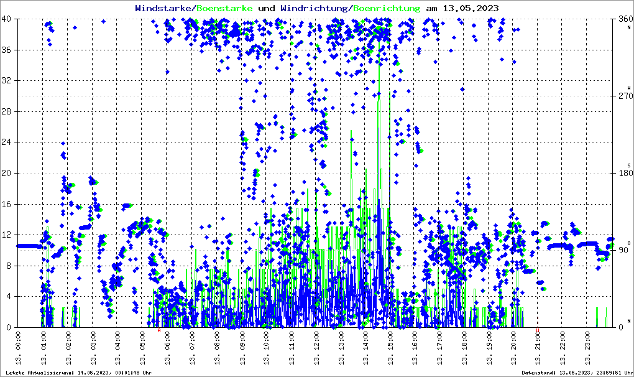Viewport: 634px width, 377px height.
Task: Click the '13. 04:00' time label
Action: coord(117,348)
